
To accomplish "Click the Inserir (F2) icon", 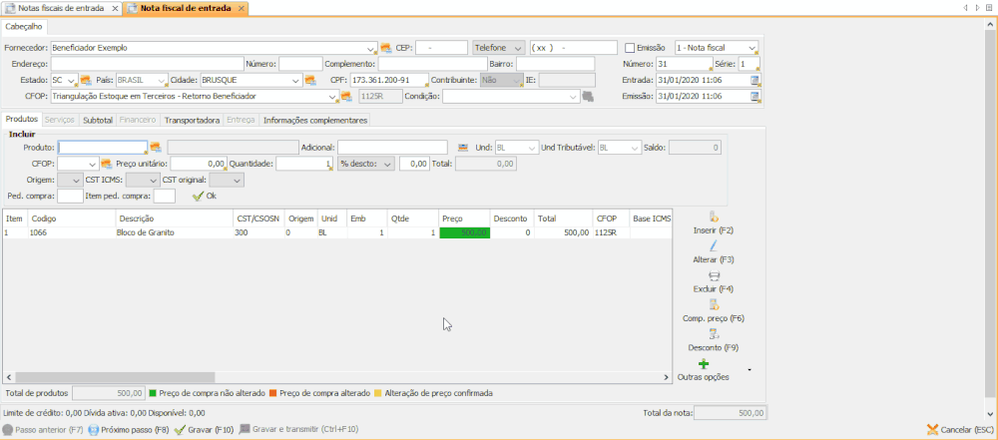I will (x=713, y=217).
